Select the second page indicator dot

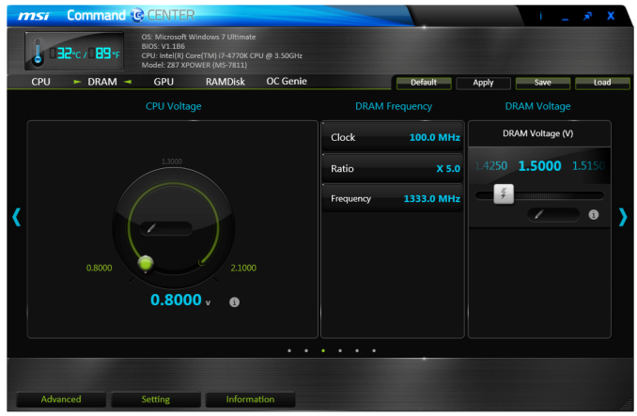306,350
